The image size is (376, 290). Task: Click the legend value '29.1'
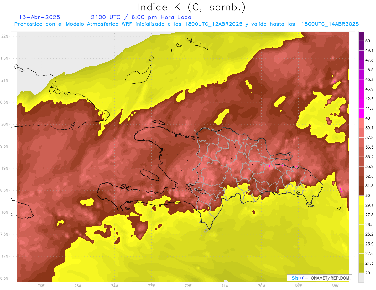pyautogui.click(x=369, y=205)
